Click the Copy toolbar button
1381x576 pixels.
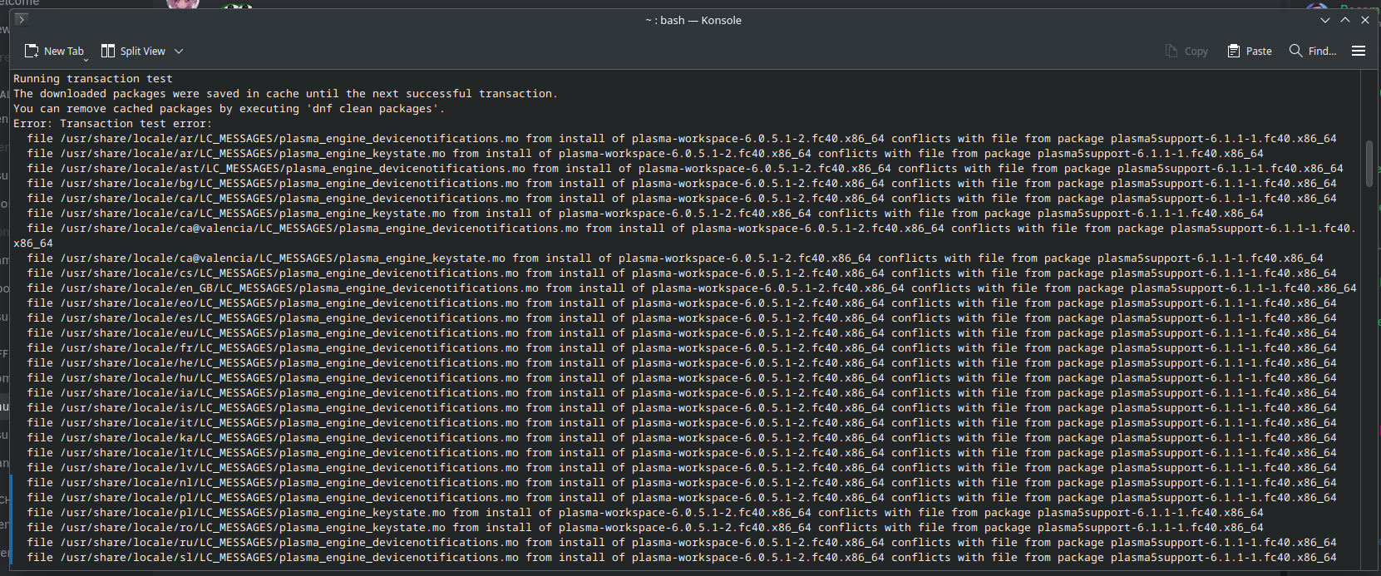(x=1186, y=51)
